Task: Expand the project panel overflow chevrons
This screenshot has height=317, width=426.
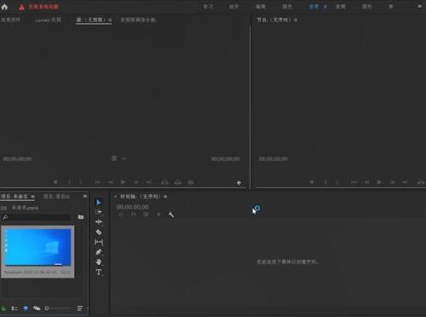Action: [x=84, y=196]
